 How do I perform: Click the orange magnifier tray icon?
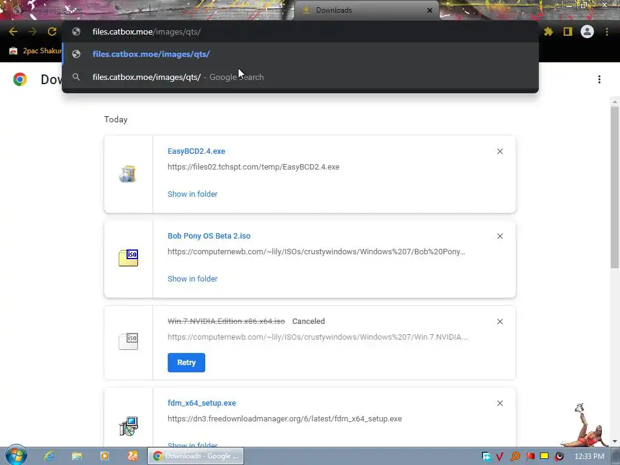click(x=515, y=457)
